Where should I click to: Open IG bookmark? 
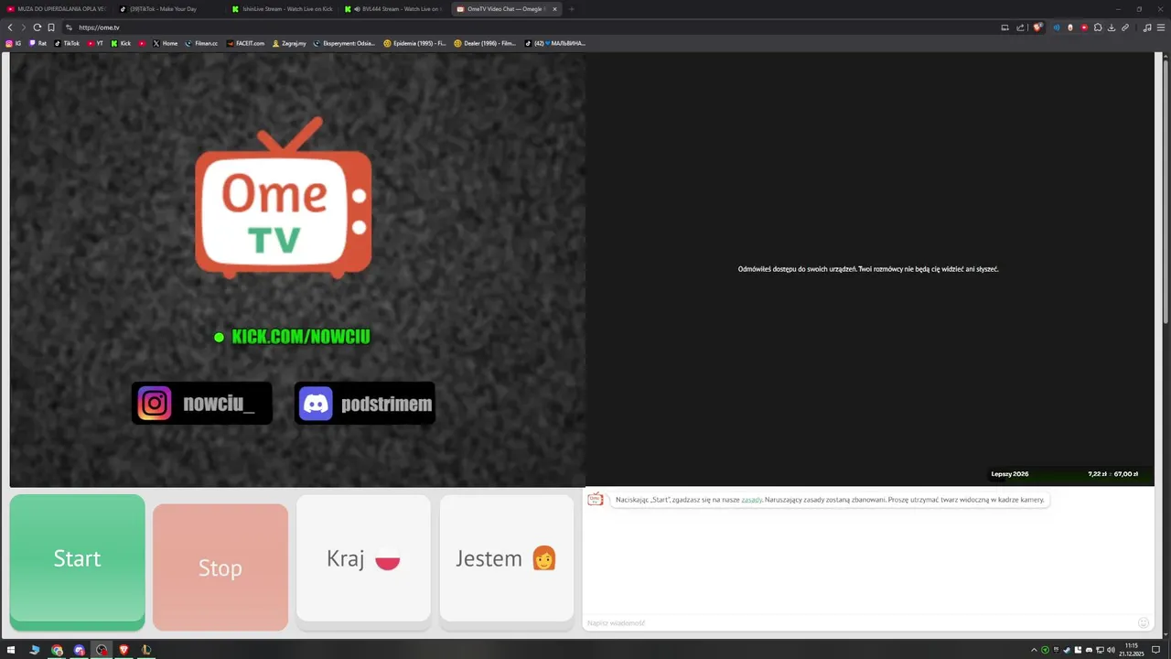[14, 43]
